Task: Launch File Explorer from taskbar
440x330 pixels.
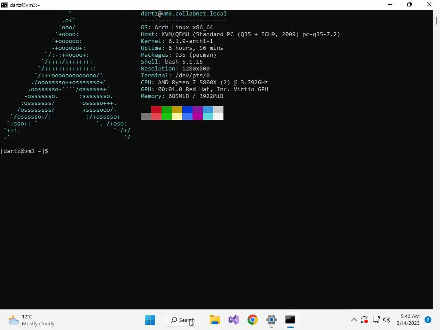Action: coord(215,320)
